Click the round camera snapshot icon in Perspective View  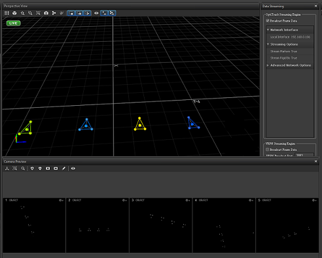tap(46, 13)
